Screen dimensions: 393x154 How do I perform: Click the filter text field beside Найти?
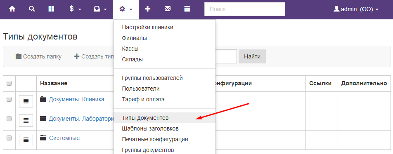[226, 56]
